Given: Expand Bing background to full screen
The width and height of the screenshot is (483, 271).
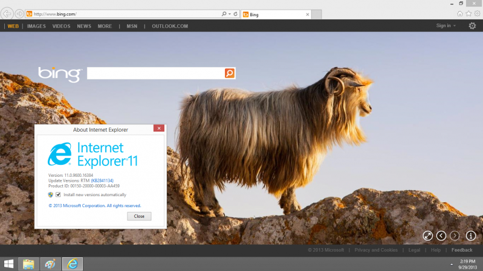Looking at the screenshot, I should [427, 235].
